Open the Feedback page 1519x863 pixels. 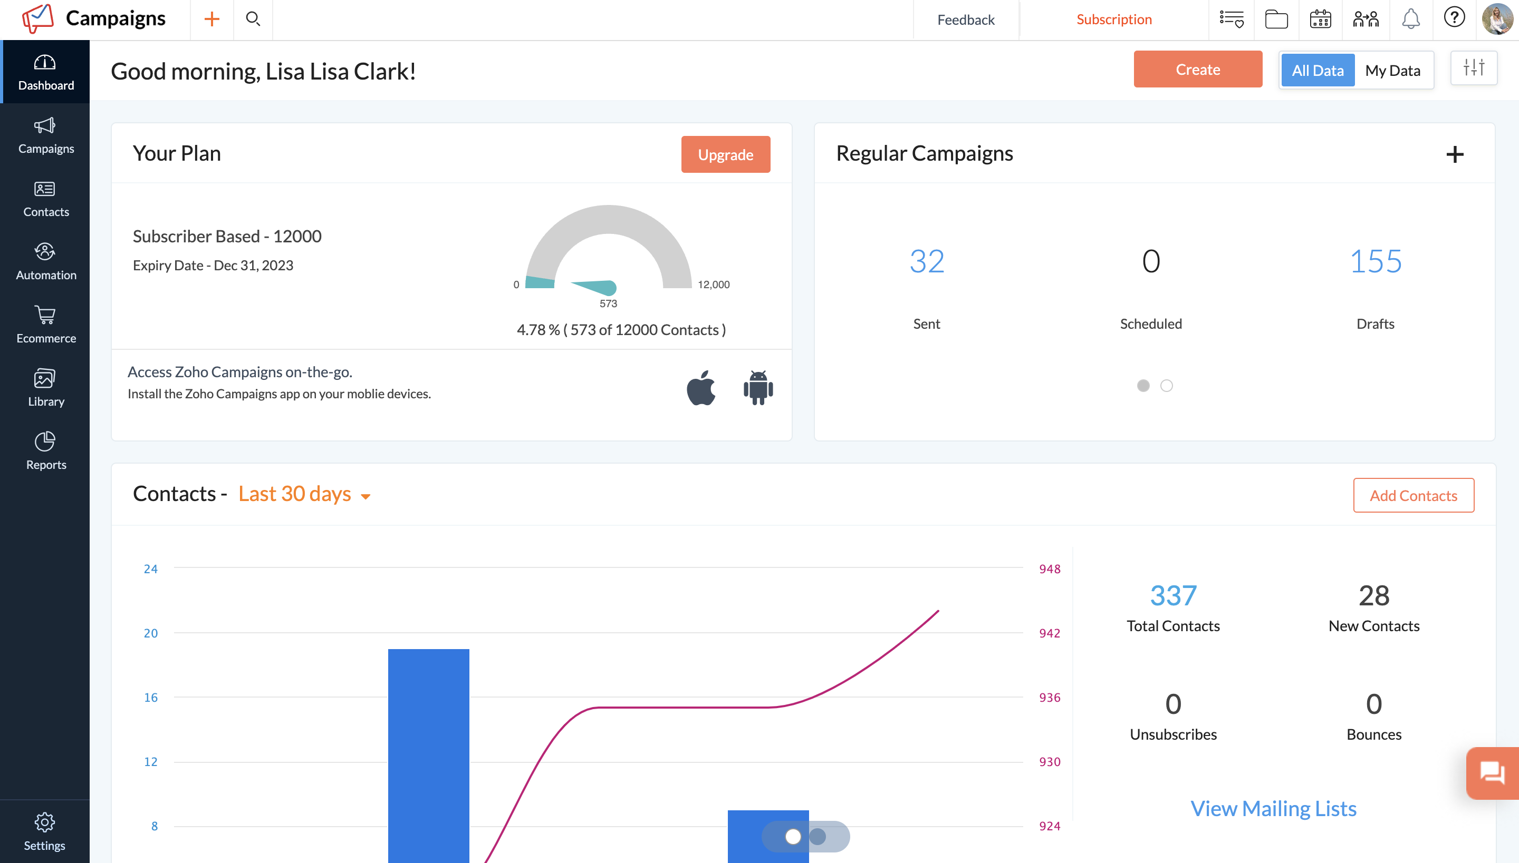[965, 19]
